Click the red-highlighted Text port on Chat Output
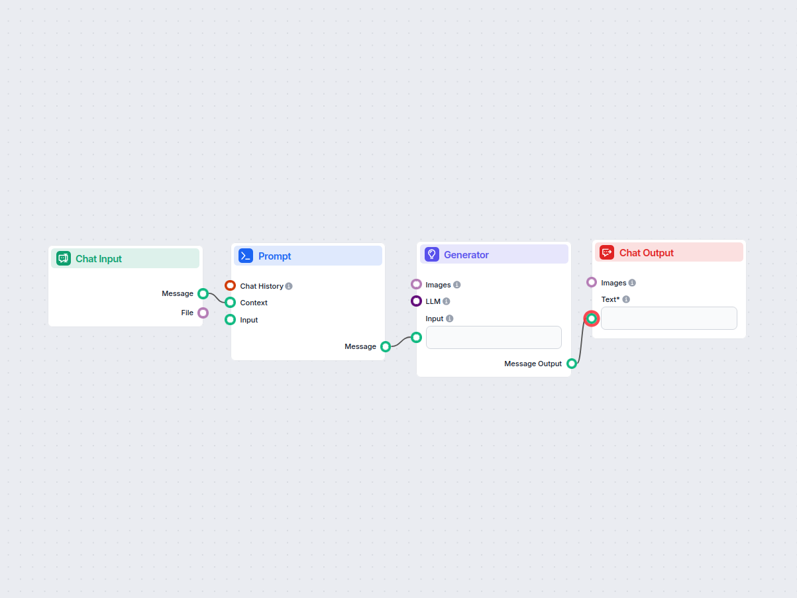 (592, 319)
